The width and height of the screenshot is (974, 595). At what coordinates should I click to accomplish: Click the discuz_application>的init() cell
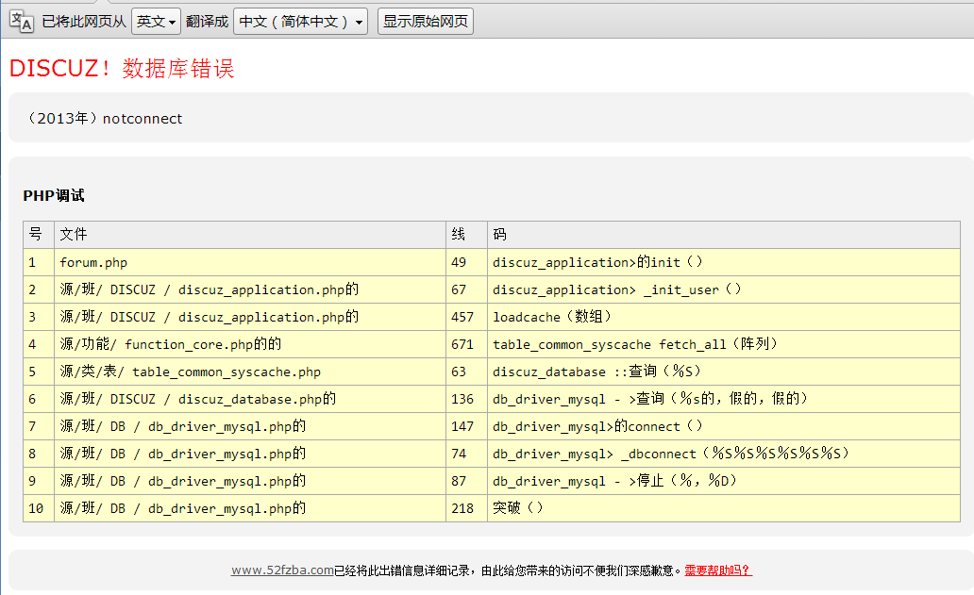click(x=724, y=262)
